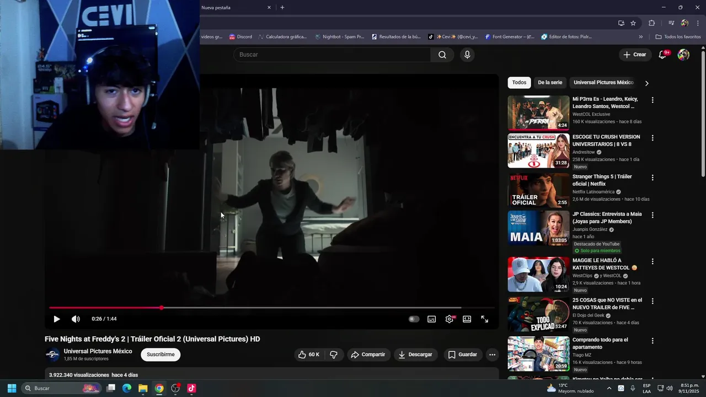The image size is (706, 397).
Task: Open options menu for JP Classics video
Action: 652,215
